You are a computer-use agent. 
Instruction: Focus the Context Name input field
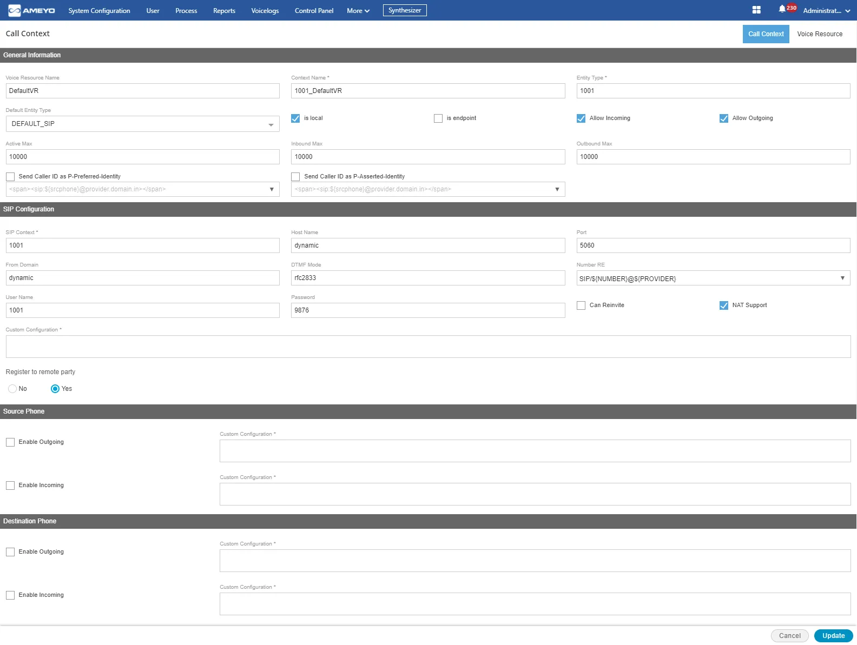point(428,91)
